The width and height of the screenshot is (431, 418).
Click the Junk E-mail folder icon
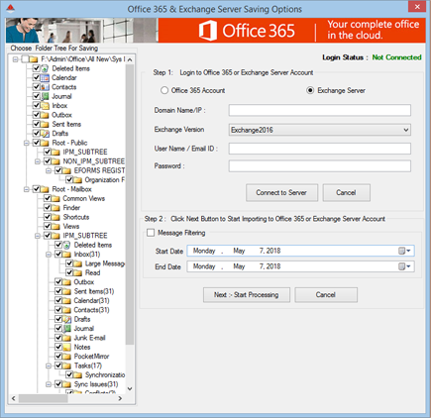(67, 338)
